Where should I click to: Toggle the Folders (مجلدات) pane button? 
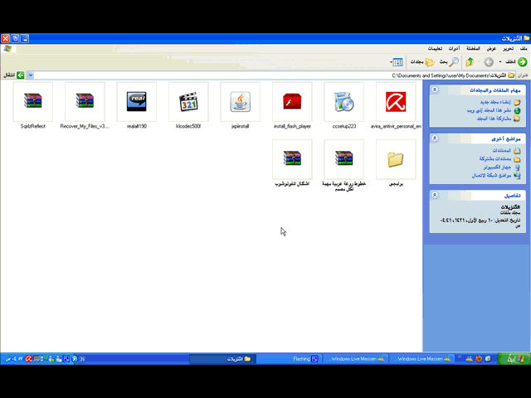point(422,62)
